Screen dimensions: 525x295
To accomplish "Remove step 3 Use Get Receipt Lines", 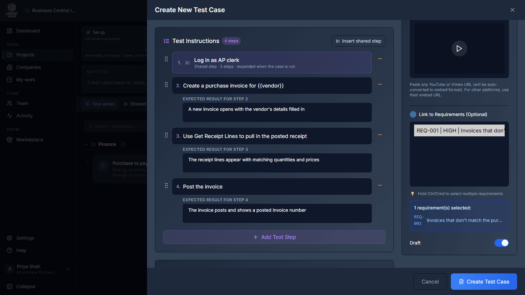I will click(380, 135).
